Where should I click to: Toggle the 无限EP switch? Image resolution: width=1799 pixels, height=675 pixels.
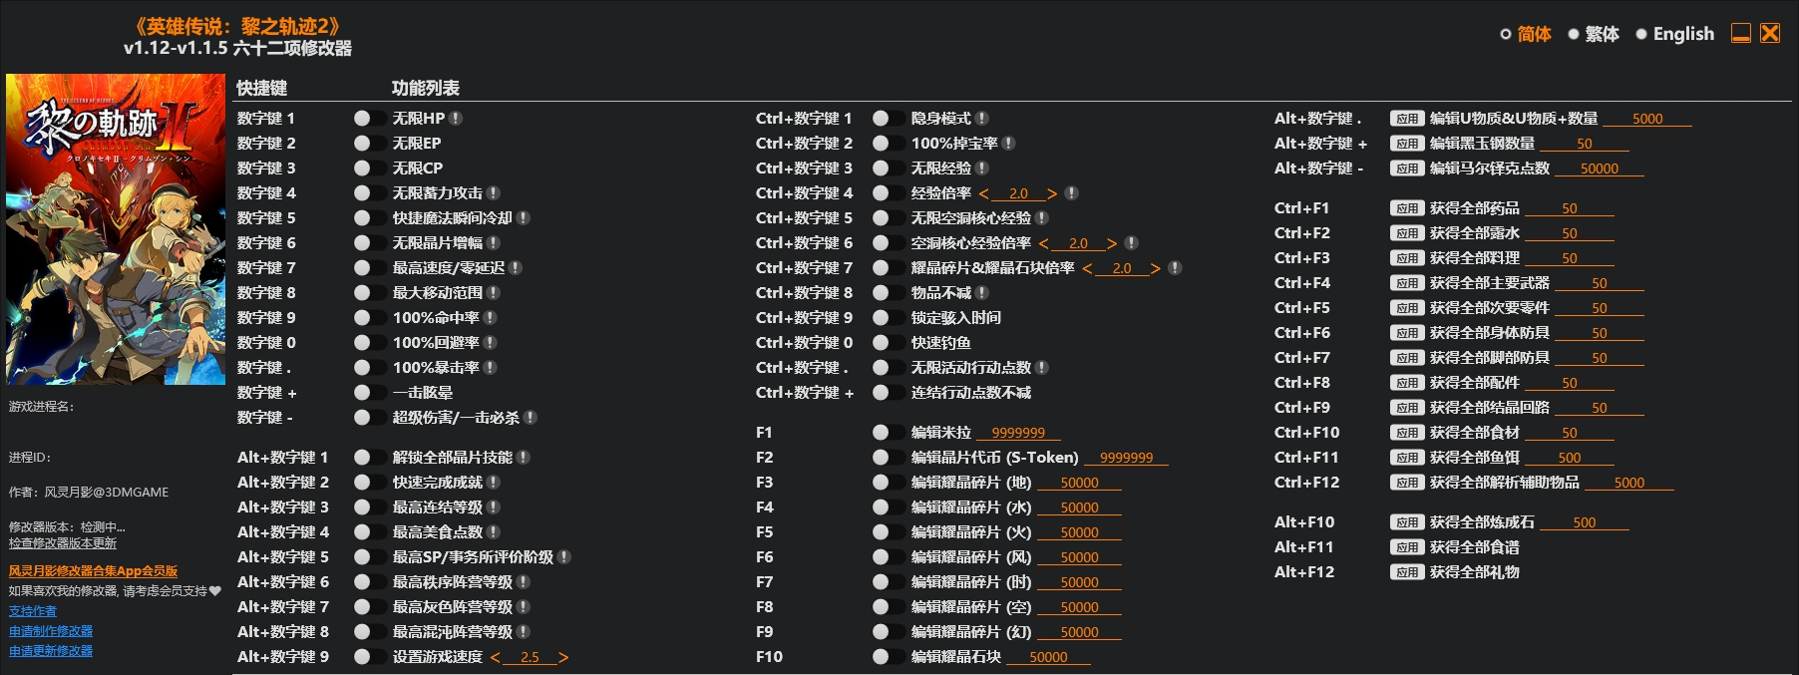[x=370, y=144]
